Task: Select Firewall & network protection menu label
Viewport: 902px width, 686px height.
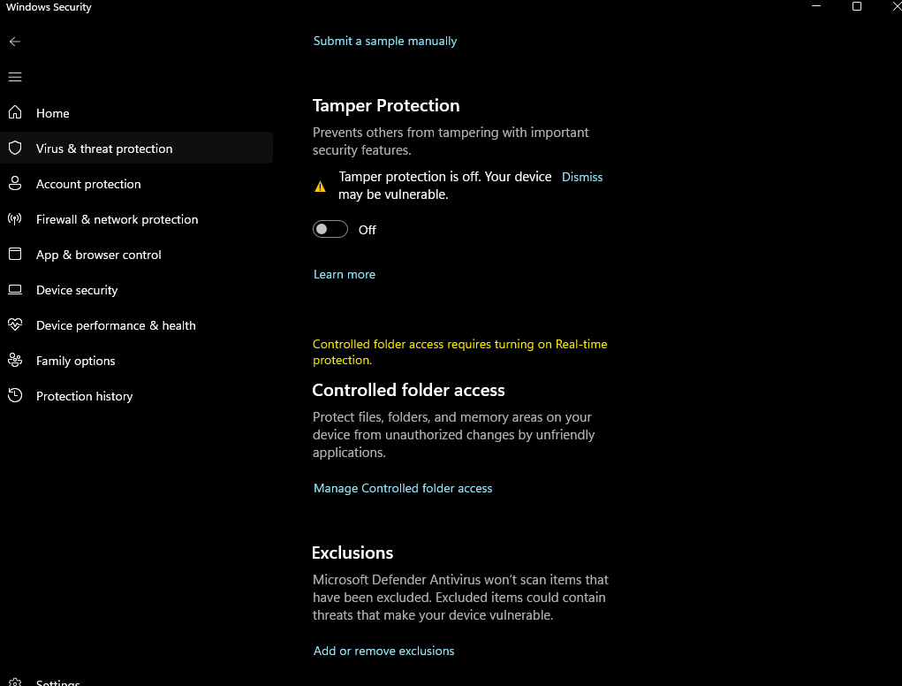Action: [x=117, y=219]
